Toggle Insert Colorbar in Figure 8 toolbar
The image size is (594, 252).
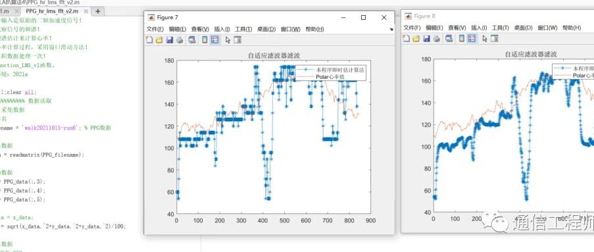click(x=461, y=38)
